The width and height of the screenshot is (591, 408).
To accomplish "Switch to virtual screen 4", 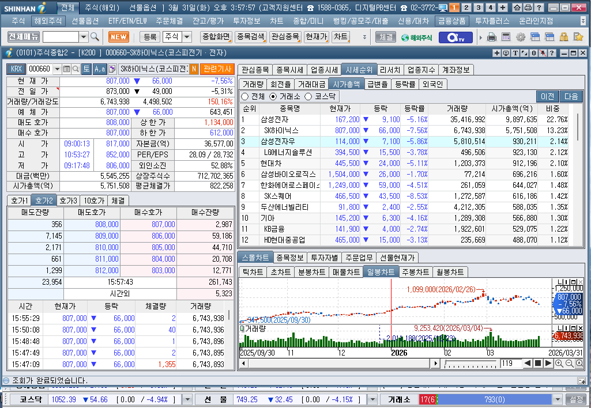I will point(490,7).
